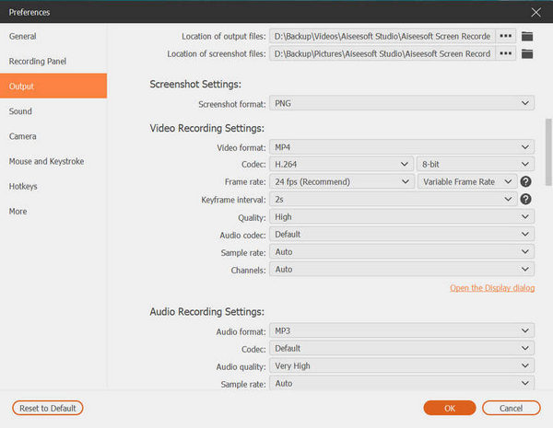
Task: Click help icon next to Keyframe interval
Action: 526,200
